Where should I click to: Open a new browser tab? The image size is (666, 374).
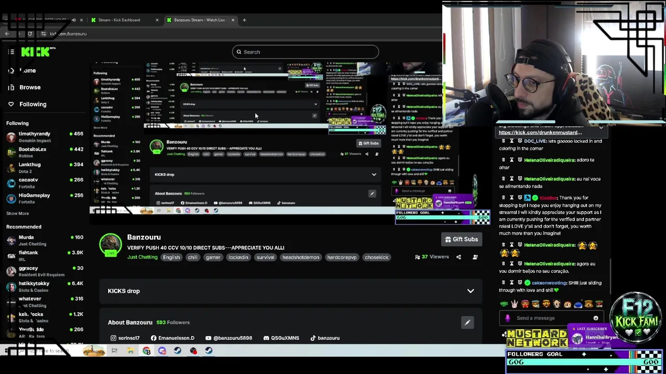tap(244, 20)
